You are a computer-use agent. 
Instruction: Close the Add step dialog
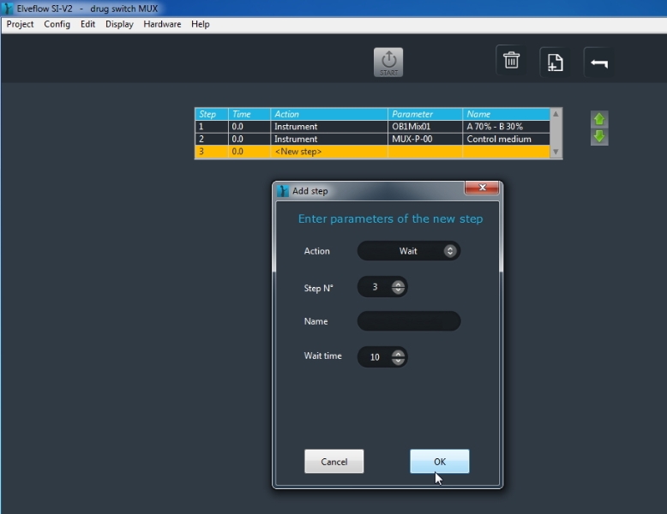(482, 188)
